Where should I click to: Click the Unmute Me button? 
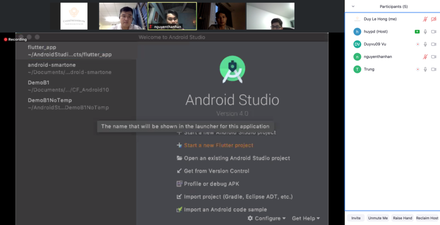point(378,218)
